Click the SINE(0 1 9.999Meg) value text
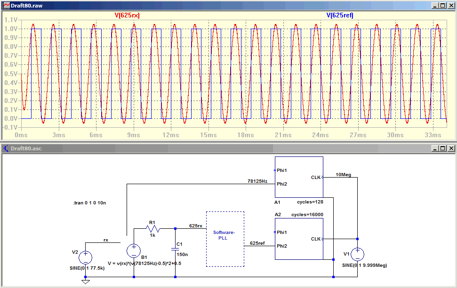The image size is (457, 288). (365, 265)
